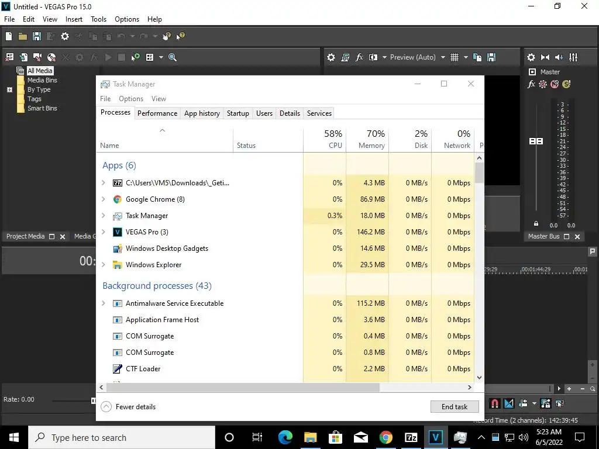Open Task Manager's Options menu
Image resolution: width=599 pixels, height=449 pixels.
(x=131, y=99)
